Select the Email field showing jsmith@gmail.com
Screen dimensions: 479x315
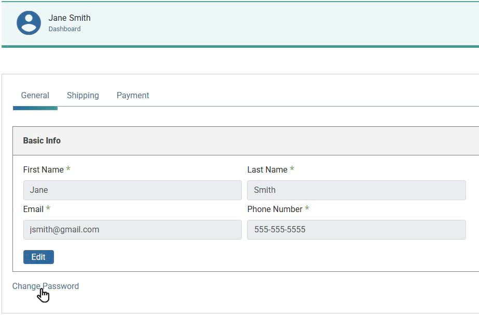[132, 229]
